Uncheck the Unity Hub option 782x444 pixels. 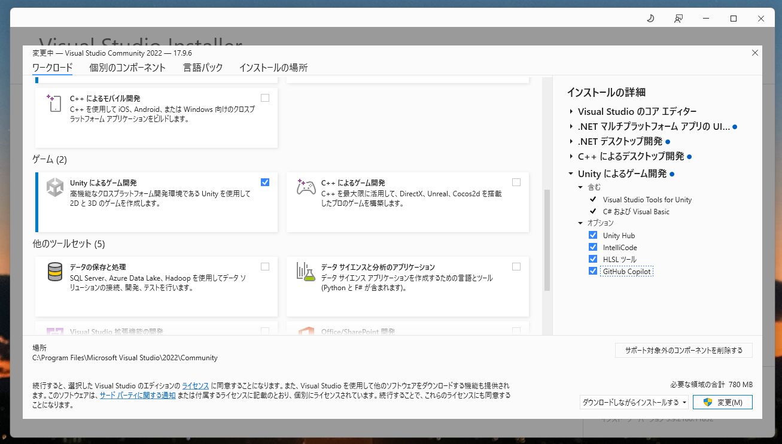(593, 235)
